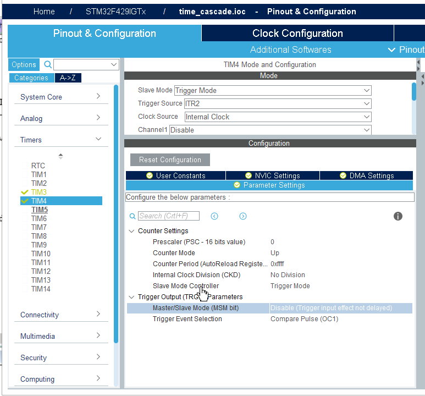
Task: Click the parameter search magnifier icon
Action: click(133, 216)
